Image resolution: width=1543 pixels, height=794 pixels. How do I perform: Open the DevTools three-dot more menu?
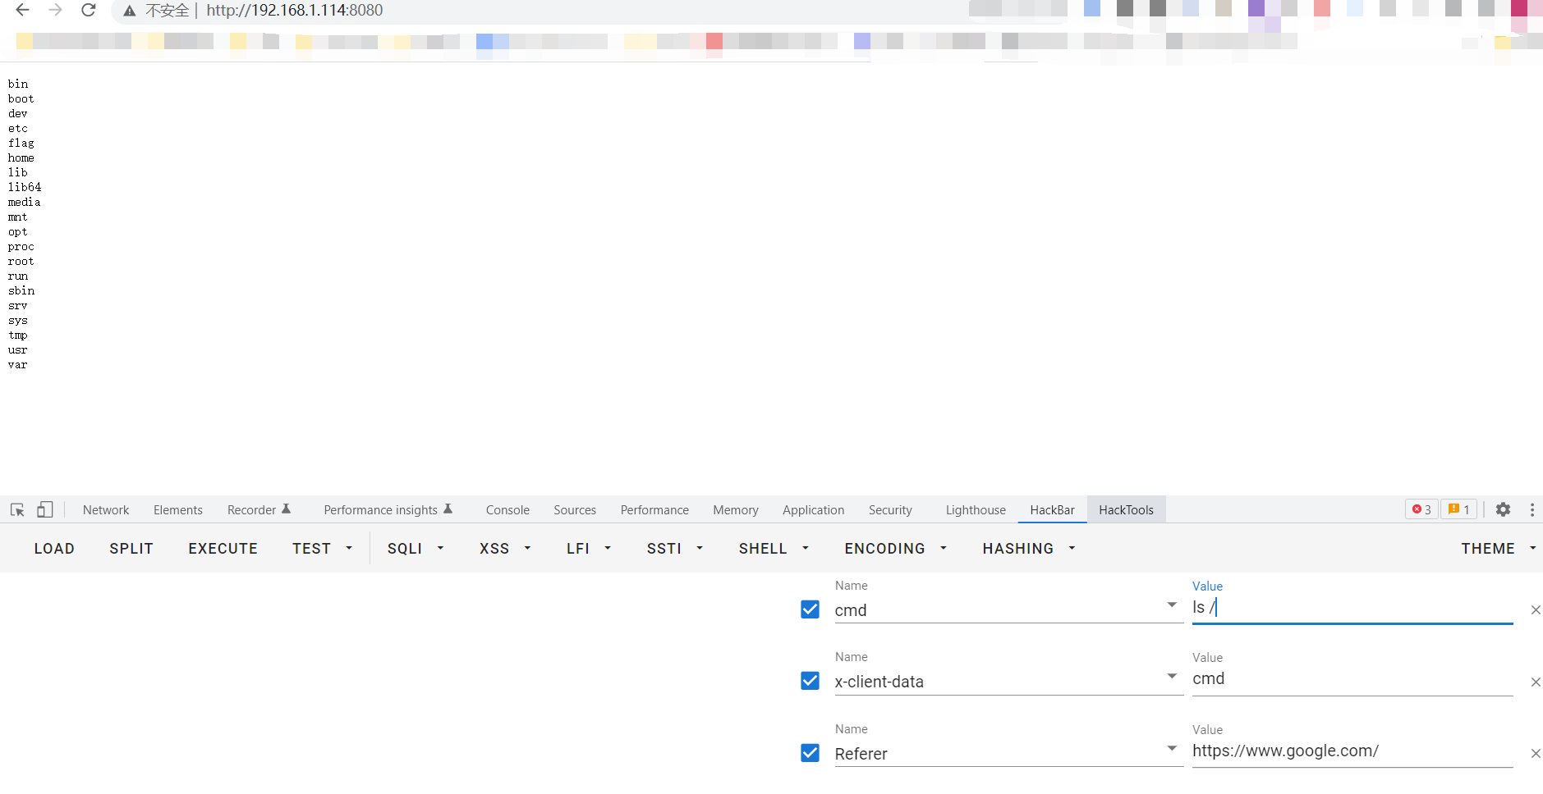(x=1532, y=509)
